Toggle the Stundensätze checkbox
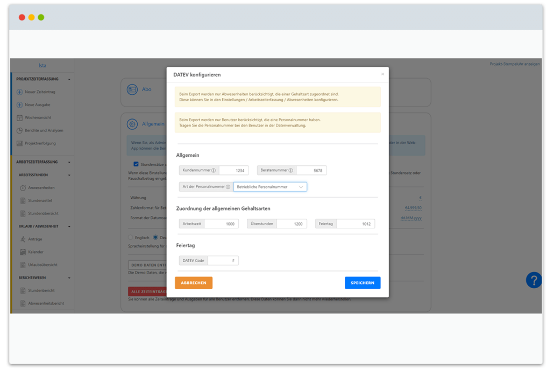This screenshot has height=370, width=554. coord(136,164)
